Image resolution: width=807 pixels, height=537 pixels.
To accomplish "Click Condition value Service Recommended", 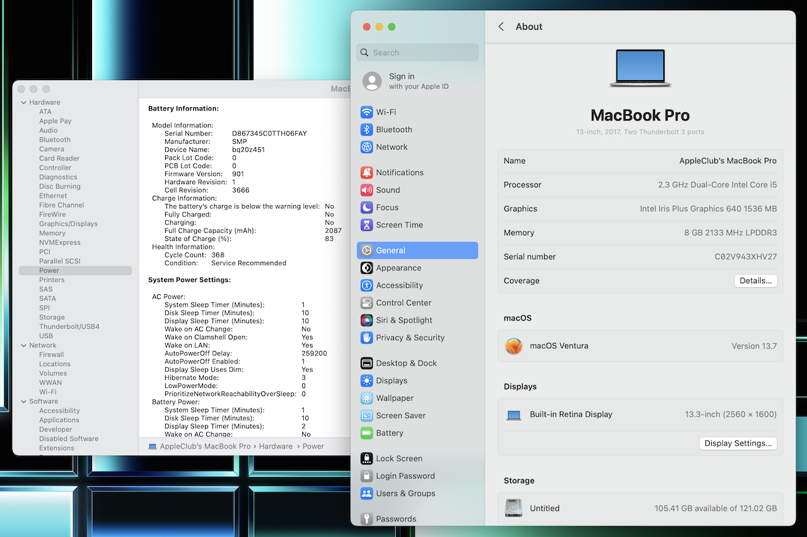I will (x=248, y=263).
